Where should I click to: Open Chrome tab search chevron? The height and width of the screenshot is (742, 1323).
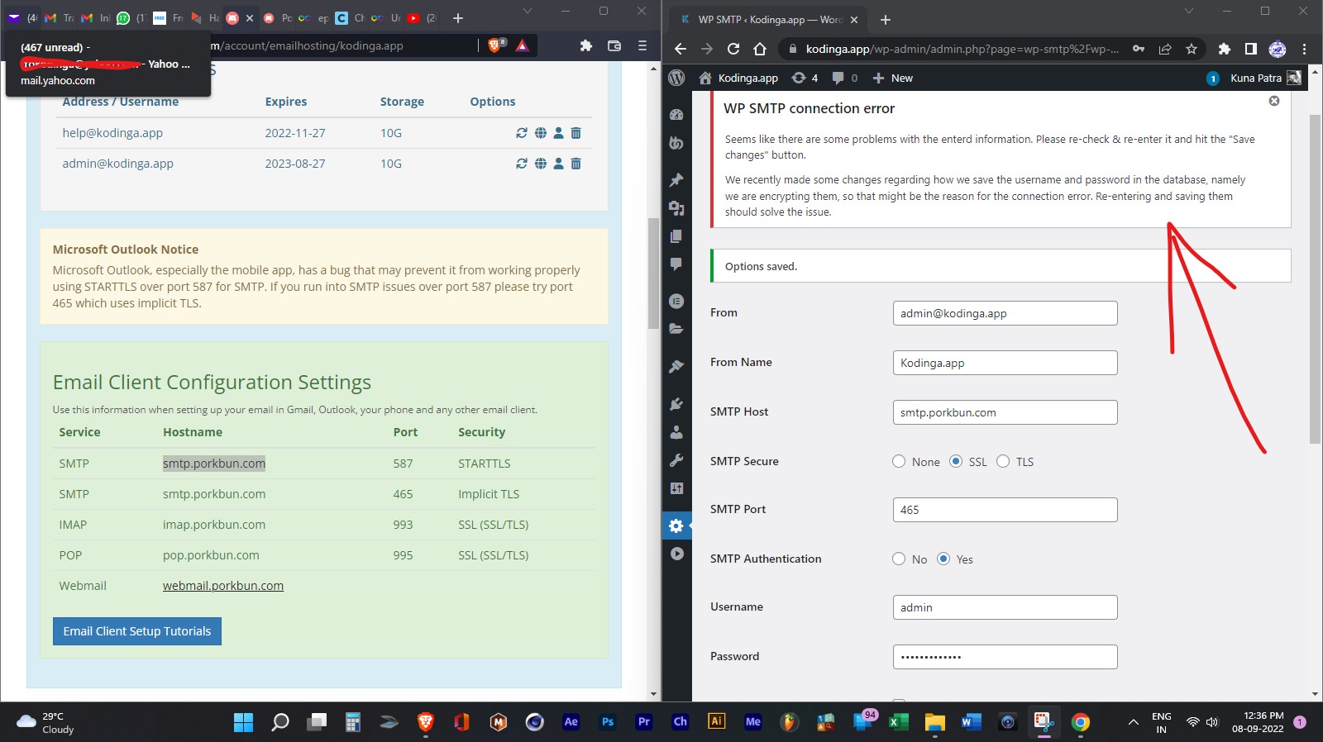[x=1189, y=12]
